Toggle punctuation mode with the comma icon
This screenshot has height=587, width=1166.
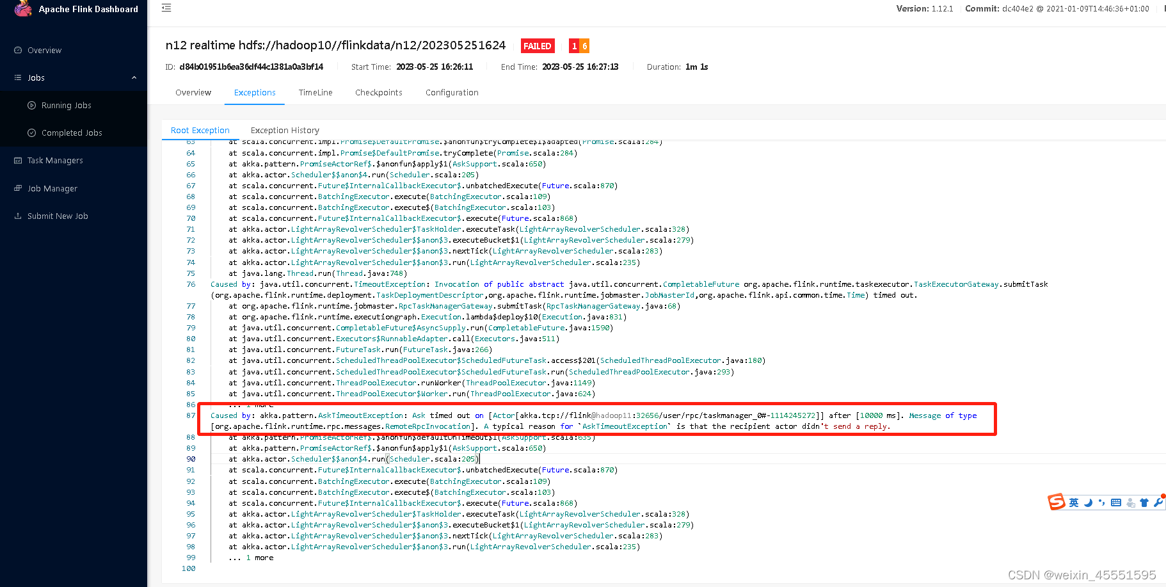[x=1102, y=502]
